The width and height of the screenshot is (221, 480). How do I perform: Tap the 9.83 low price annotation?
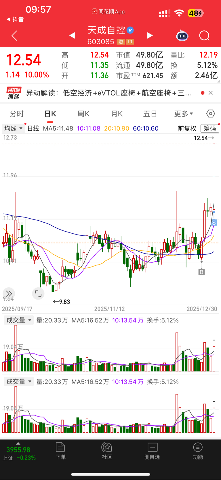click(x=62, y=302)
